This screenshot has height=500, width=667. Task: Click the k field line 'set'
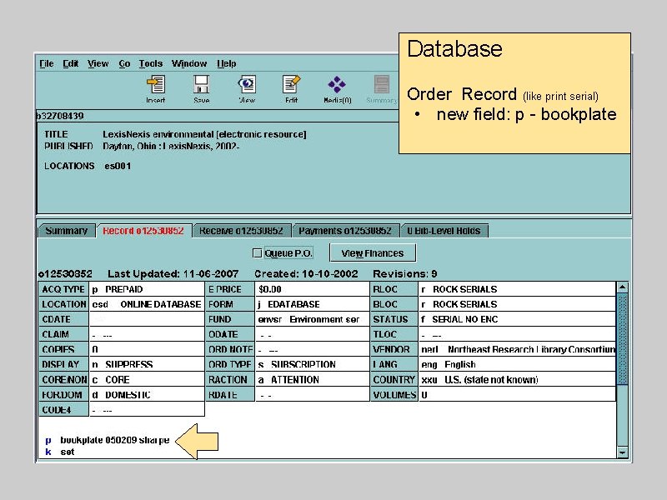pyautogui.click(x=68, y=452)
